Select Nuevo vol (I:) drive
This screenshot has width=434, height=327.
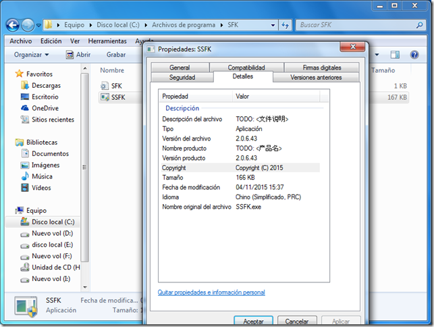[x=45, y=279]
